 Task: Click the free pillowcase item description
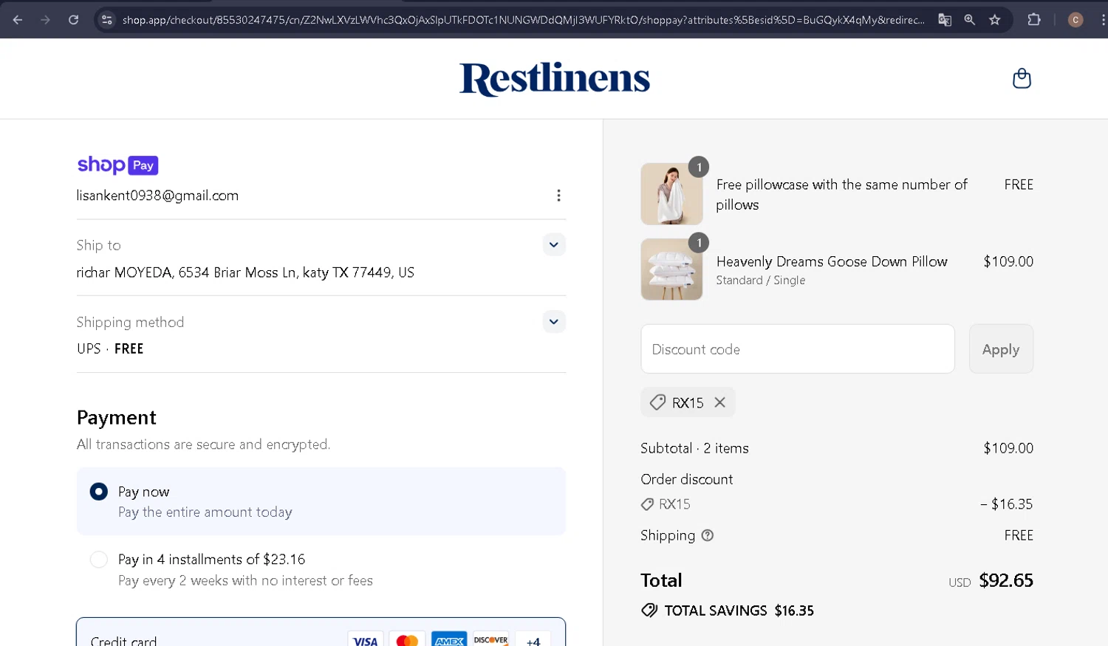[842, 194]
